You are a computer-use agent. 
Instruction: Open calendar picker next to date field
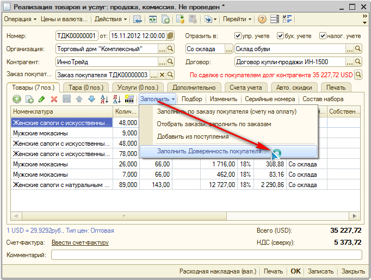pyautogui.click(x=170, y=36)
